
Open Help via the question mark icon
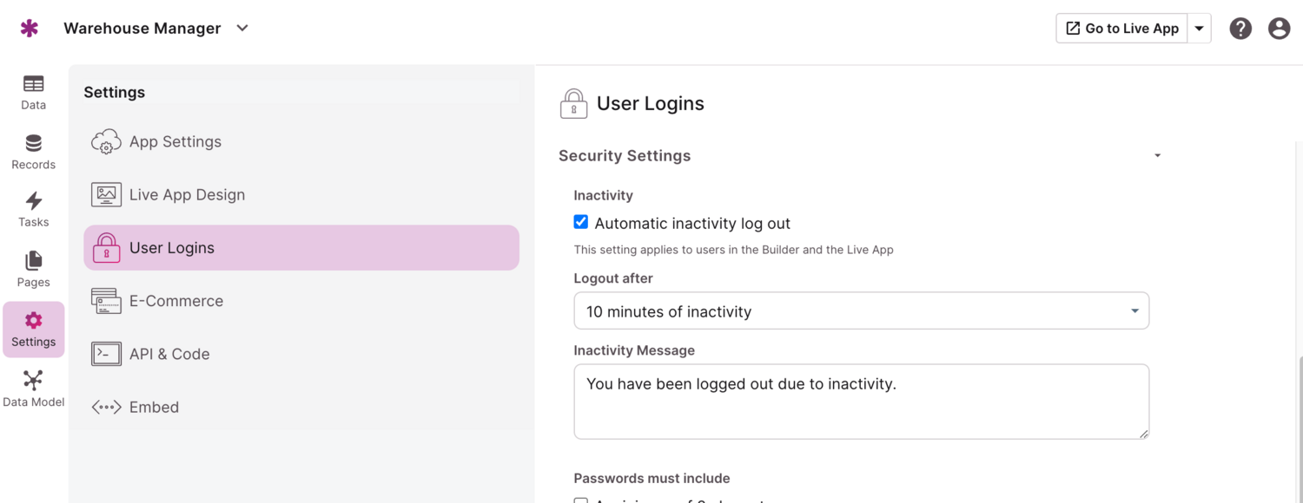[1240, 28]
